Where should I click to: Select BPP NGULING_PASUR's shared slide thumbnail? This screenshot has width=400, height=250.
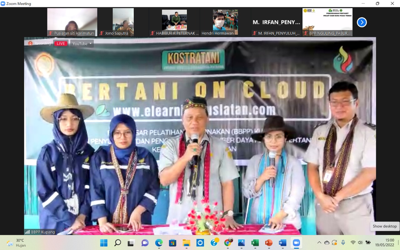click(327, 22)
